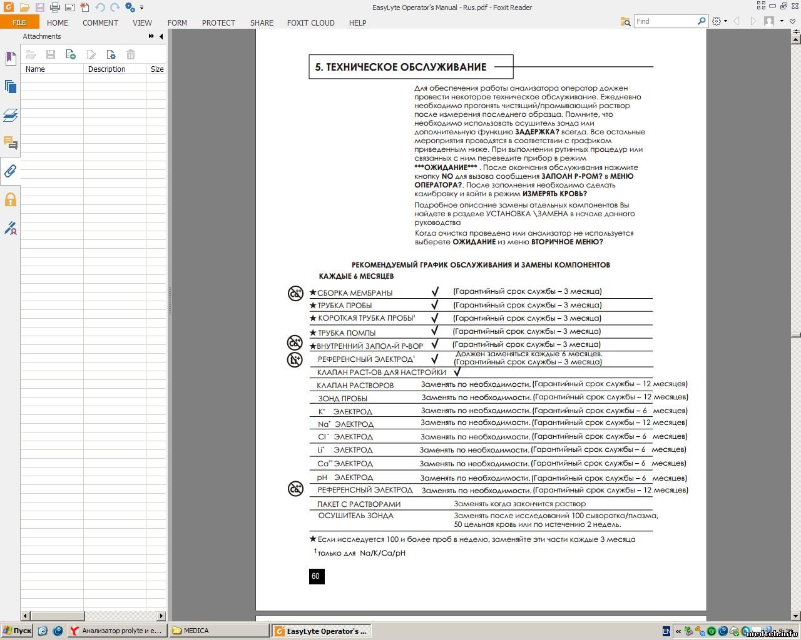Expand the user account dropdown arrow
801x640 pixels.
point(782,21)
